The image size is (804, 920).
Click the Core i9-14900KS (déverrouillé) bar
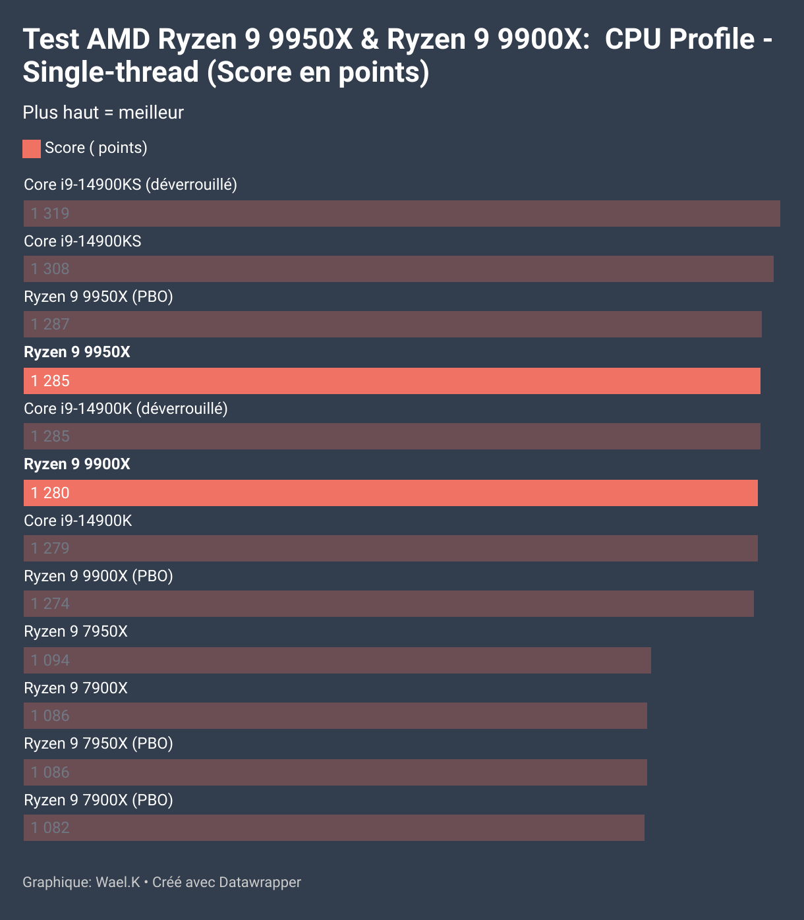point(402,214)
